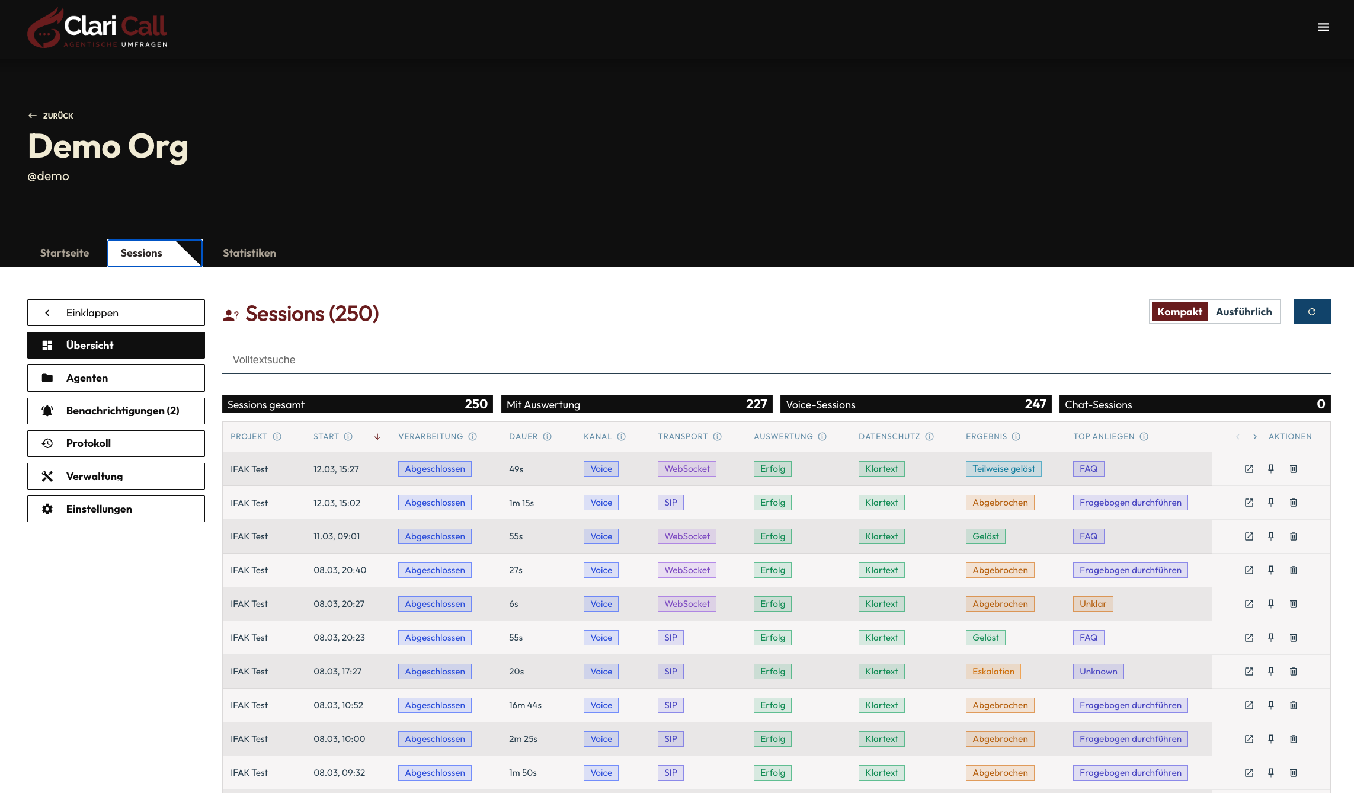Switch to the Statistiken tab
This screenshot has height=793, width=1354.
click(x=249, y=253)
